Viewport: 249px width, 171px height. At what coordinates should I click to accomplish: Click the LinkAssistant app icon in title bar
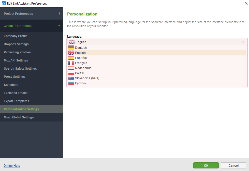pyautogui.click(x=4, y=3)
